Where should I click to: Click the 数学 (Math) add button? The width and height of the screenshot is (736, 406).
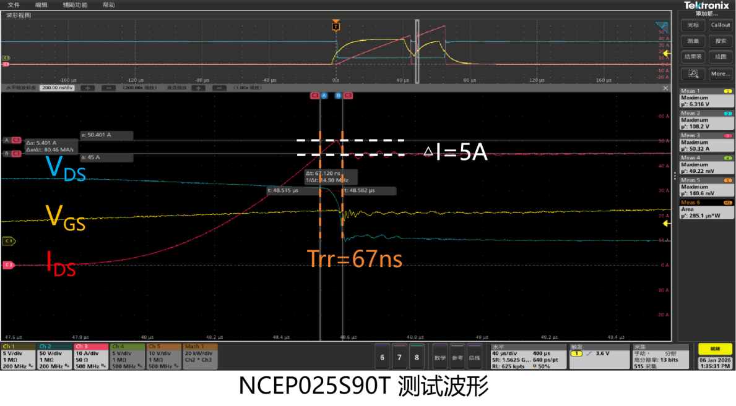click(x=440, y=357)
